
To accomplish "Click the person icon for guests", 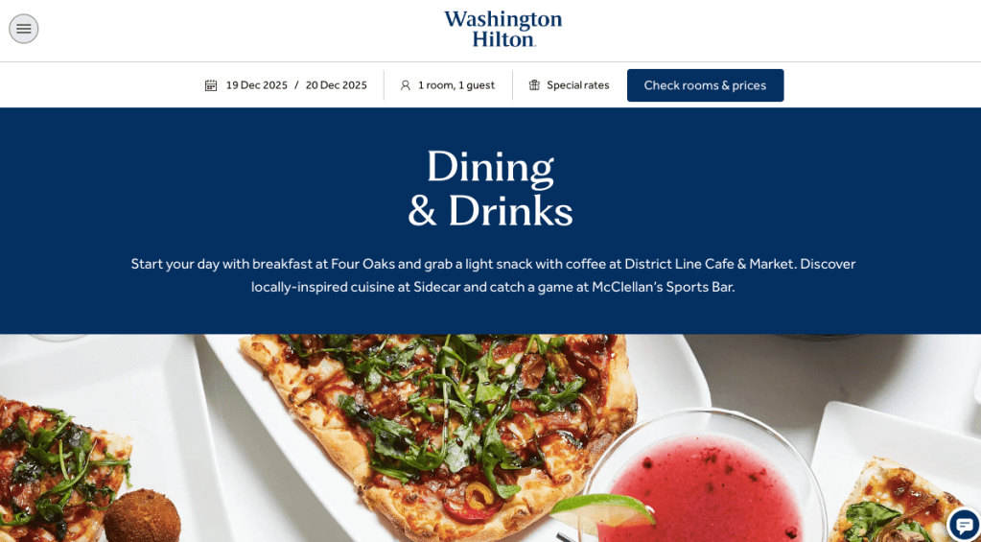I will [406, 85].
